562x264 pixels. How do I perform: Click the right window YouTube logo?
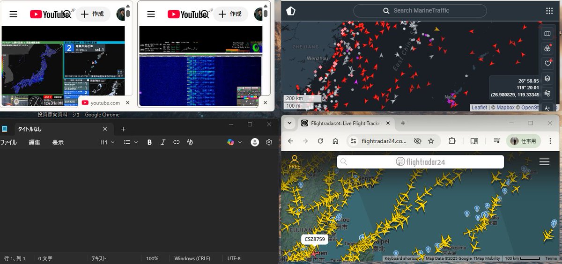click(x=186, y=14)
